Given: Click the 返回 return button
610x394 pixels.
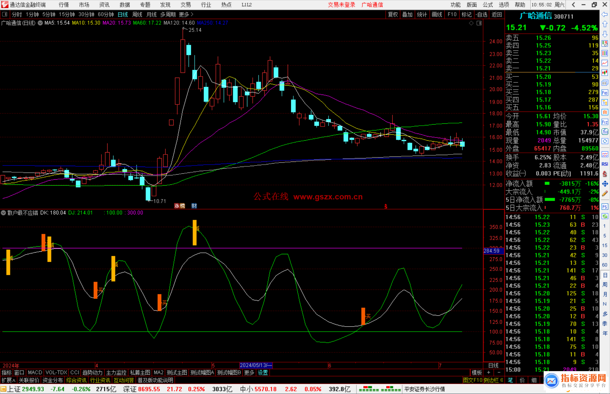Looking at the screenshot, I should 496,14.
